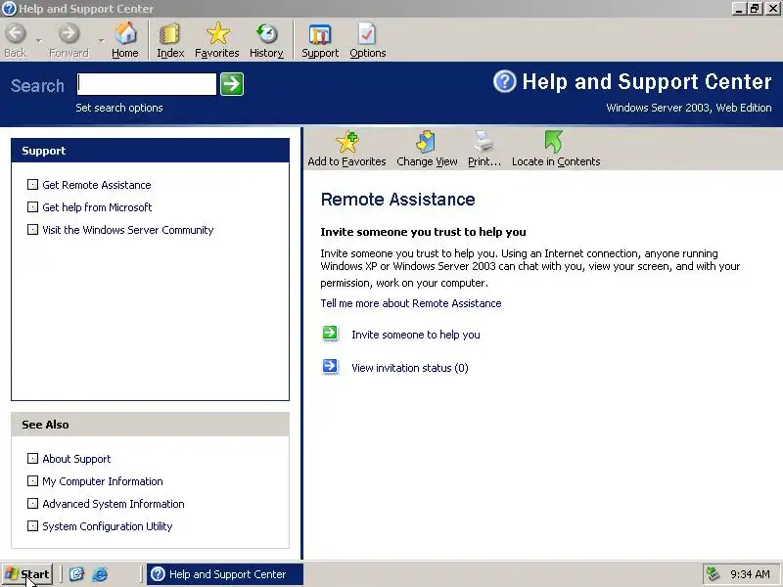The image size is (783, 587).
Task: Show History via the clock icon
Action: [266, 33]
